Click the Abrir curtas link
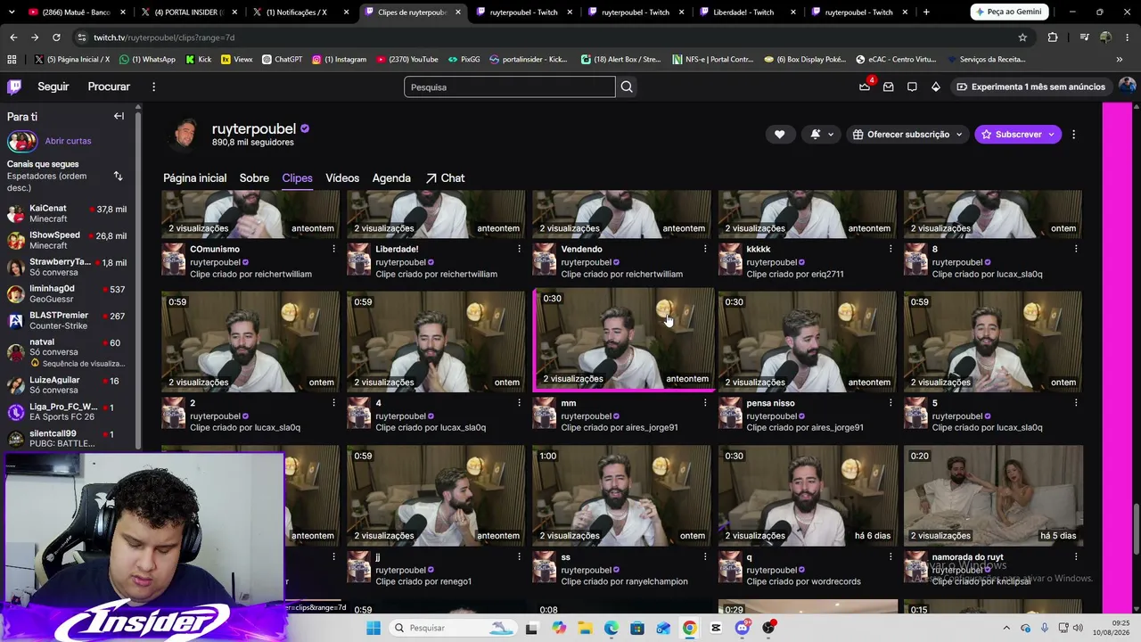This screenshot has height=642, width=1141. 68,141
